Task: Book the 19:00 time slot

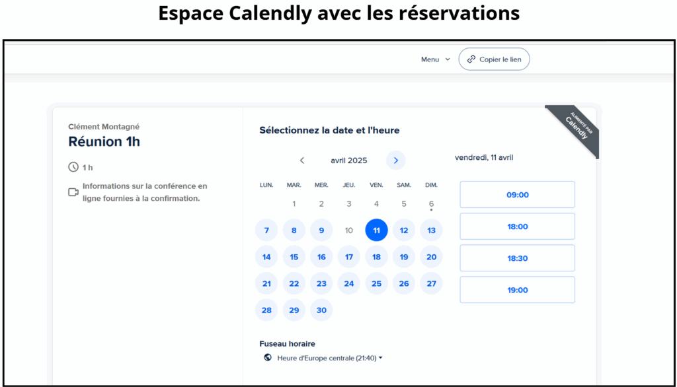Action: point(517,290)
